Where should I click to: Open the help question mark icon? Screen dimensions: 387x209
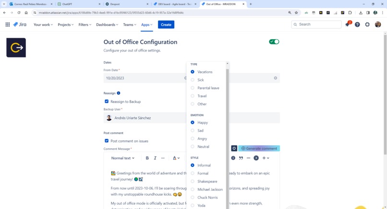pos(357,24)
